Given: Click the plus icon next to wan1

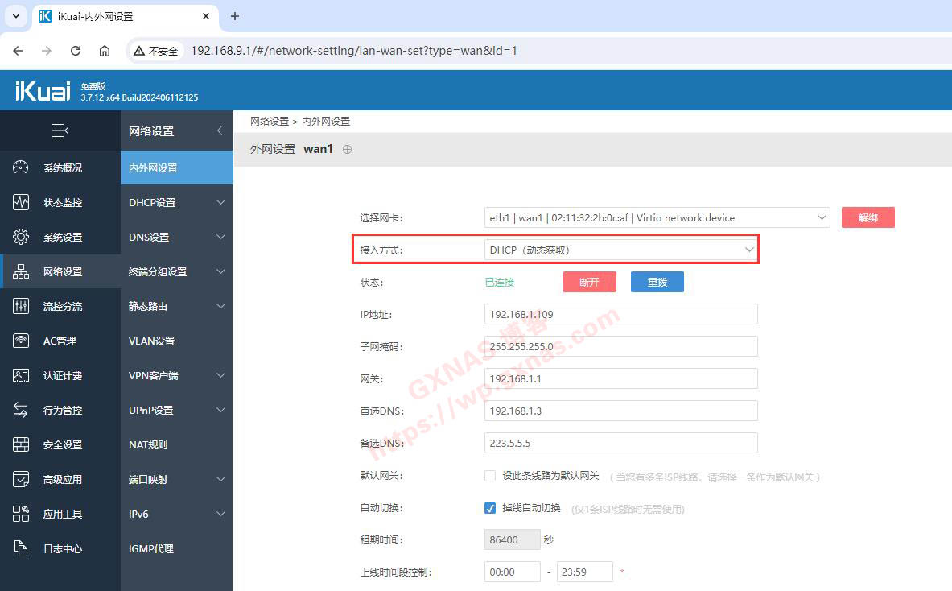Looking at the screenshot, I should tap(348, 149).
